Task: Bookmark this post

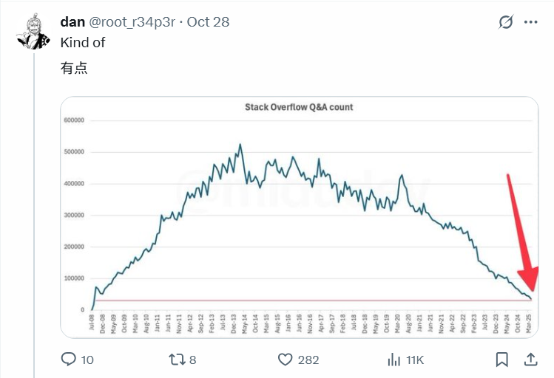Action: coord(502,360)
